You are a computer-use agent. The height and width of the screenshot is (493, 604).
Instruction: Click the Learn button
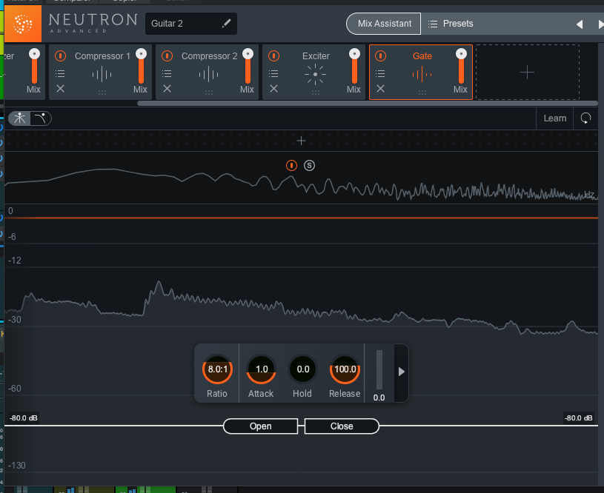(x=554, y=118)
